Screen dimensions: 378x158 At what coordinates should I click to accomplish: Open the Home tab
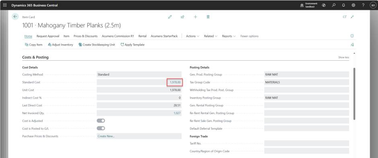(x=28, y=36)
